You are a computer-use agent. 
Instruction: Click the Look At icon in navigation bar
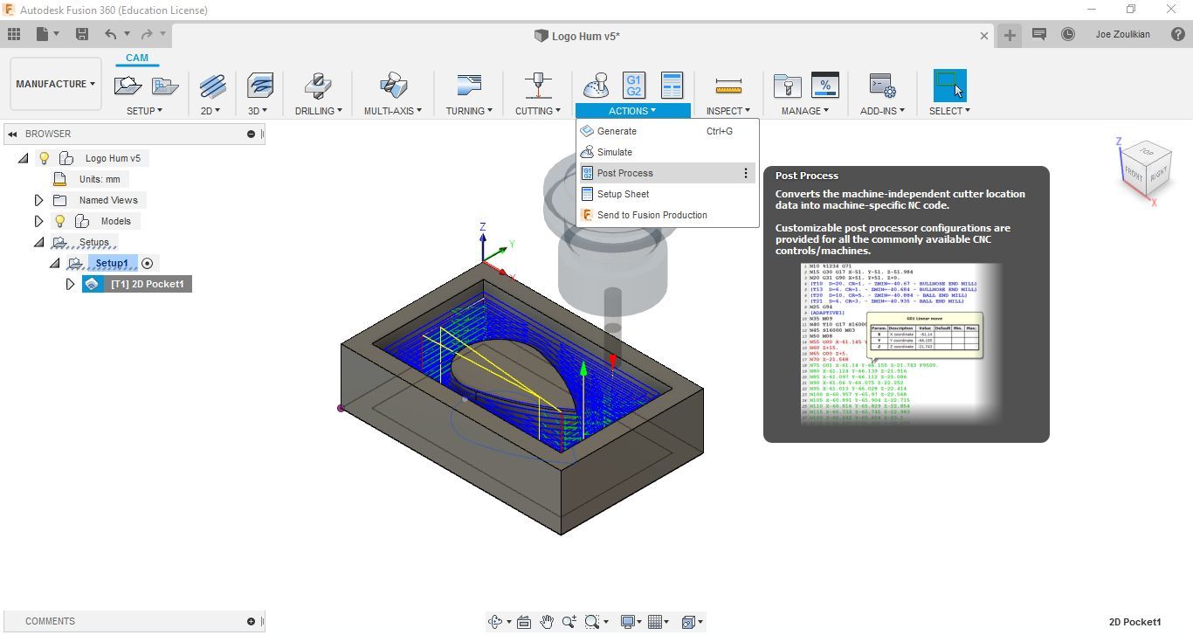pyautogui.click(x=524, y=622)
